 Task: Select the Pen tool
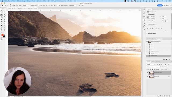coord(2,23)
